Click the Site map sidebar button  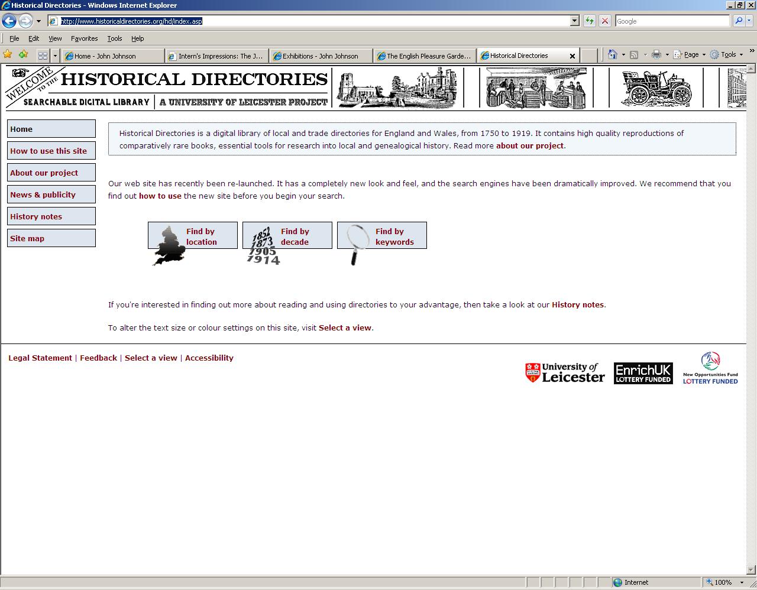[x=51, y=238]
